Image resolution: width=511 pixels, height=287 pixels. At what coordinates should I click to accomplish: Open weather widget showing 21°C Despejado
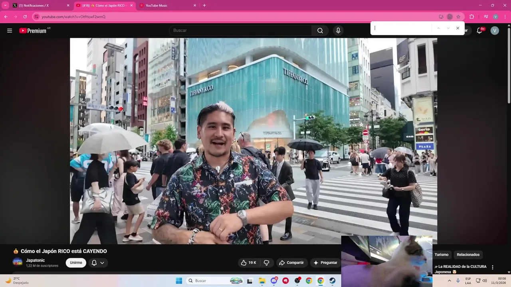click(x=17, y=281)
